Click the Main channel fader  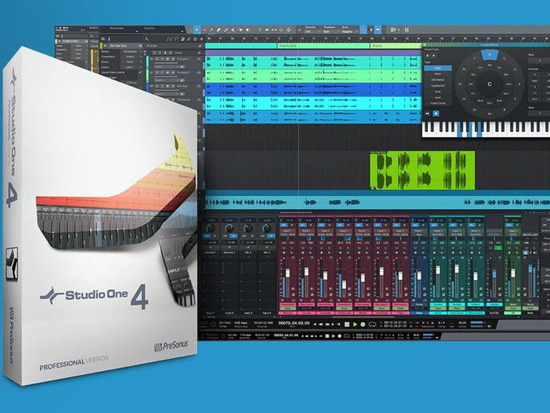click(531, 270)
